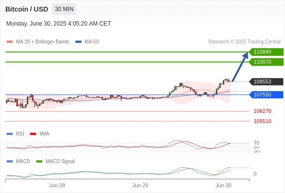Click the RSI legend swatch

click(10, 134)
